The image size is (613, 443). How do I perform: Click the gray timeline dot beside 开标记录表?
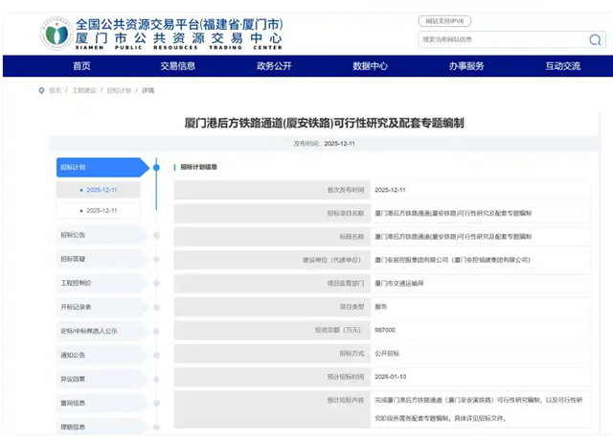(x=156, y=307)
